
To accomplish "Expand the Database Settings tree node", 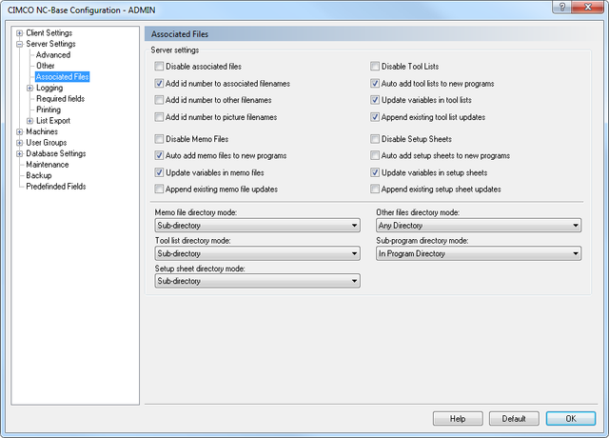I will click(x=19, y=153).
